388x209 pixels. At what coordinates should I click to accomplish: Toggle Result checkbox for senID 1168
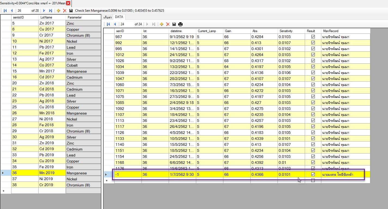(x=313, y=162)
